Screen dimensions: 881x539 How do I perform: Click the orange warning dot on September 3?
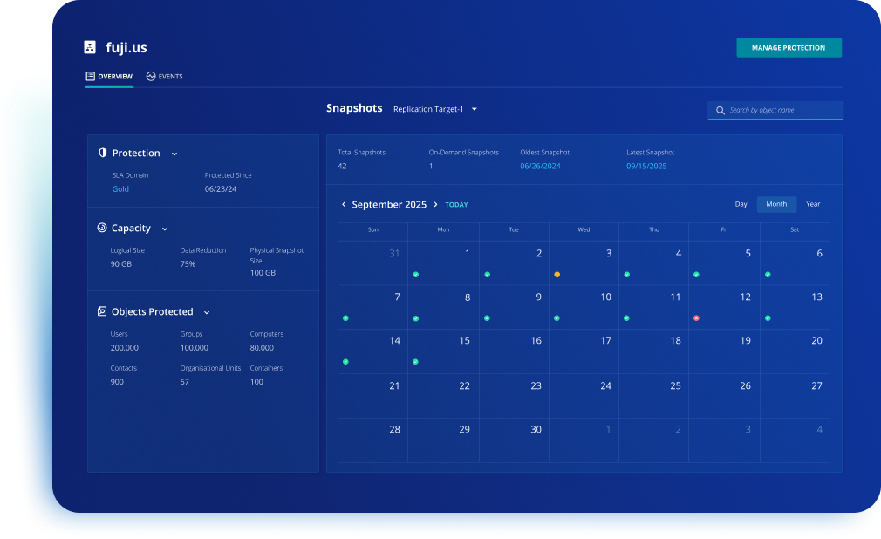point(557,275)
